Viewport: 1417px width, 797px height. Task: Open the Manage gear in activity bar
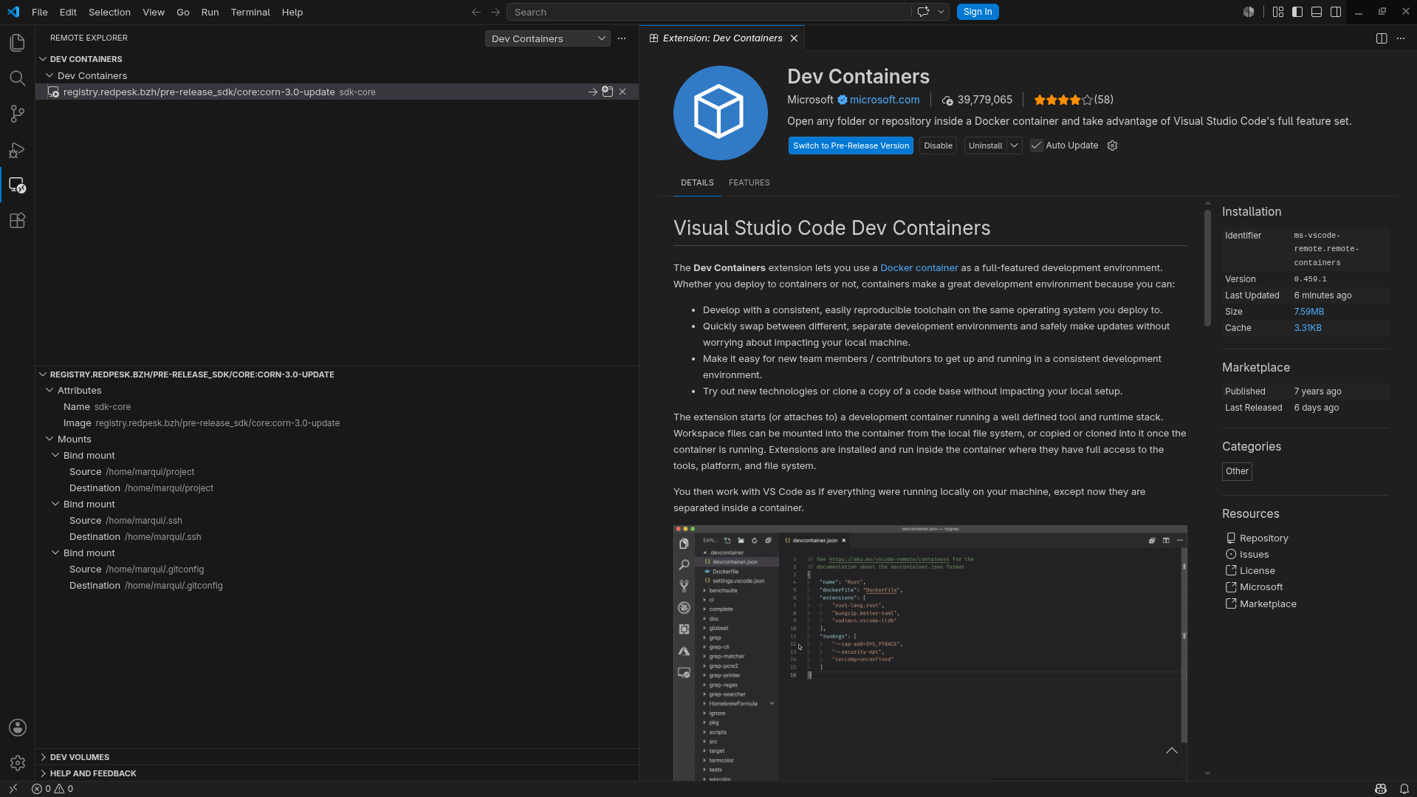(18, 763)
